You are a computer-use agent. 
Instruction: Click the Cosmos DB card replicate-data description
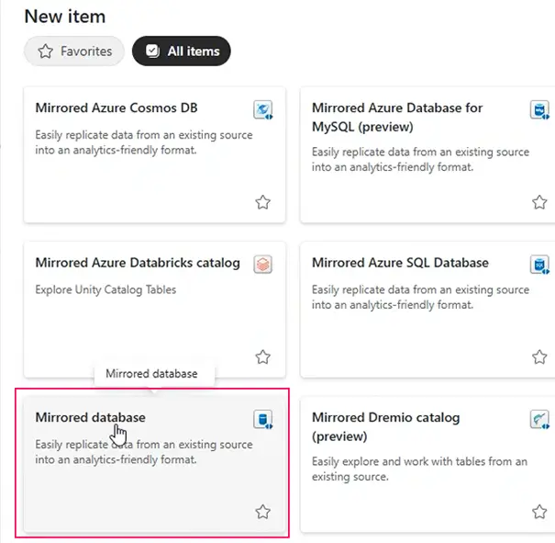coord(144,142)
